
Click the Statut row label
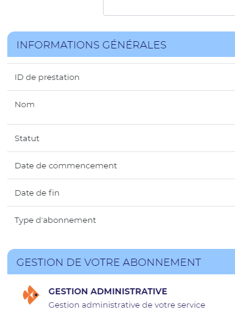tap(27, 138)
